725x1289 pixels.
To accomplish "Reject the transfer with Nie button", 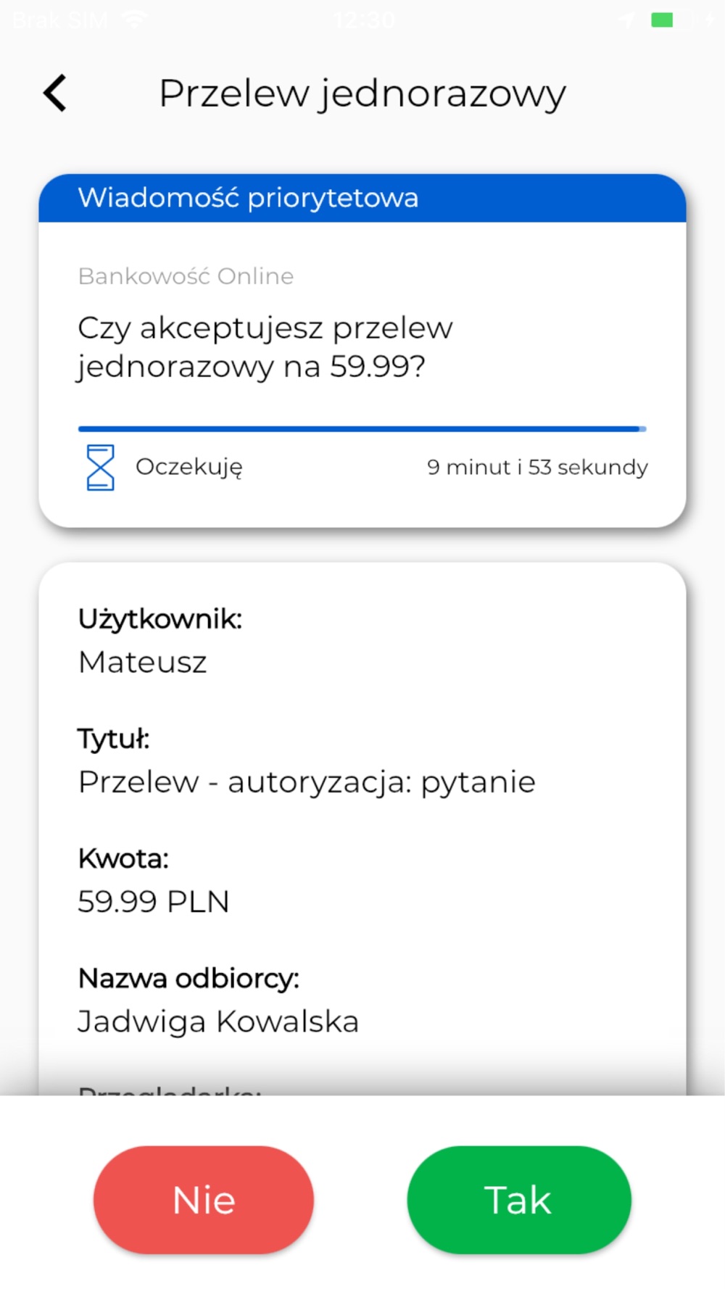I will pos(204,1200).
